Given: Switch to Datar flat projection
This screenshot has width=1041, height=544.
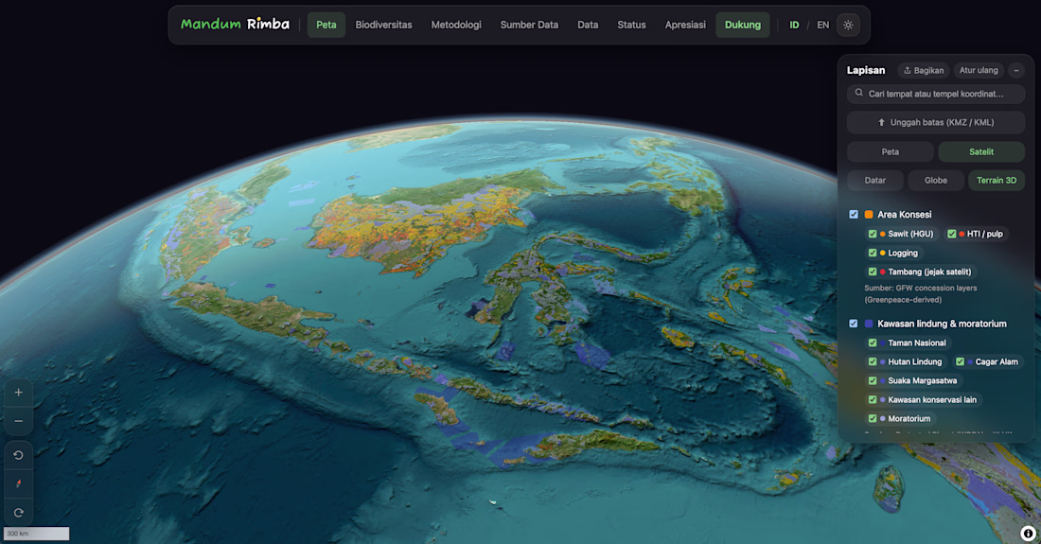Looking at the screenshot, I should point(875,181).
